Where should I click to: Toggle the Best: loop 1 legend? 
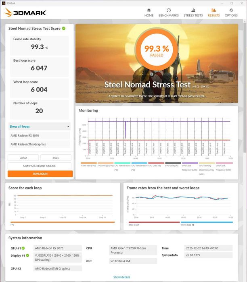coord(154,224)
